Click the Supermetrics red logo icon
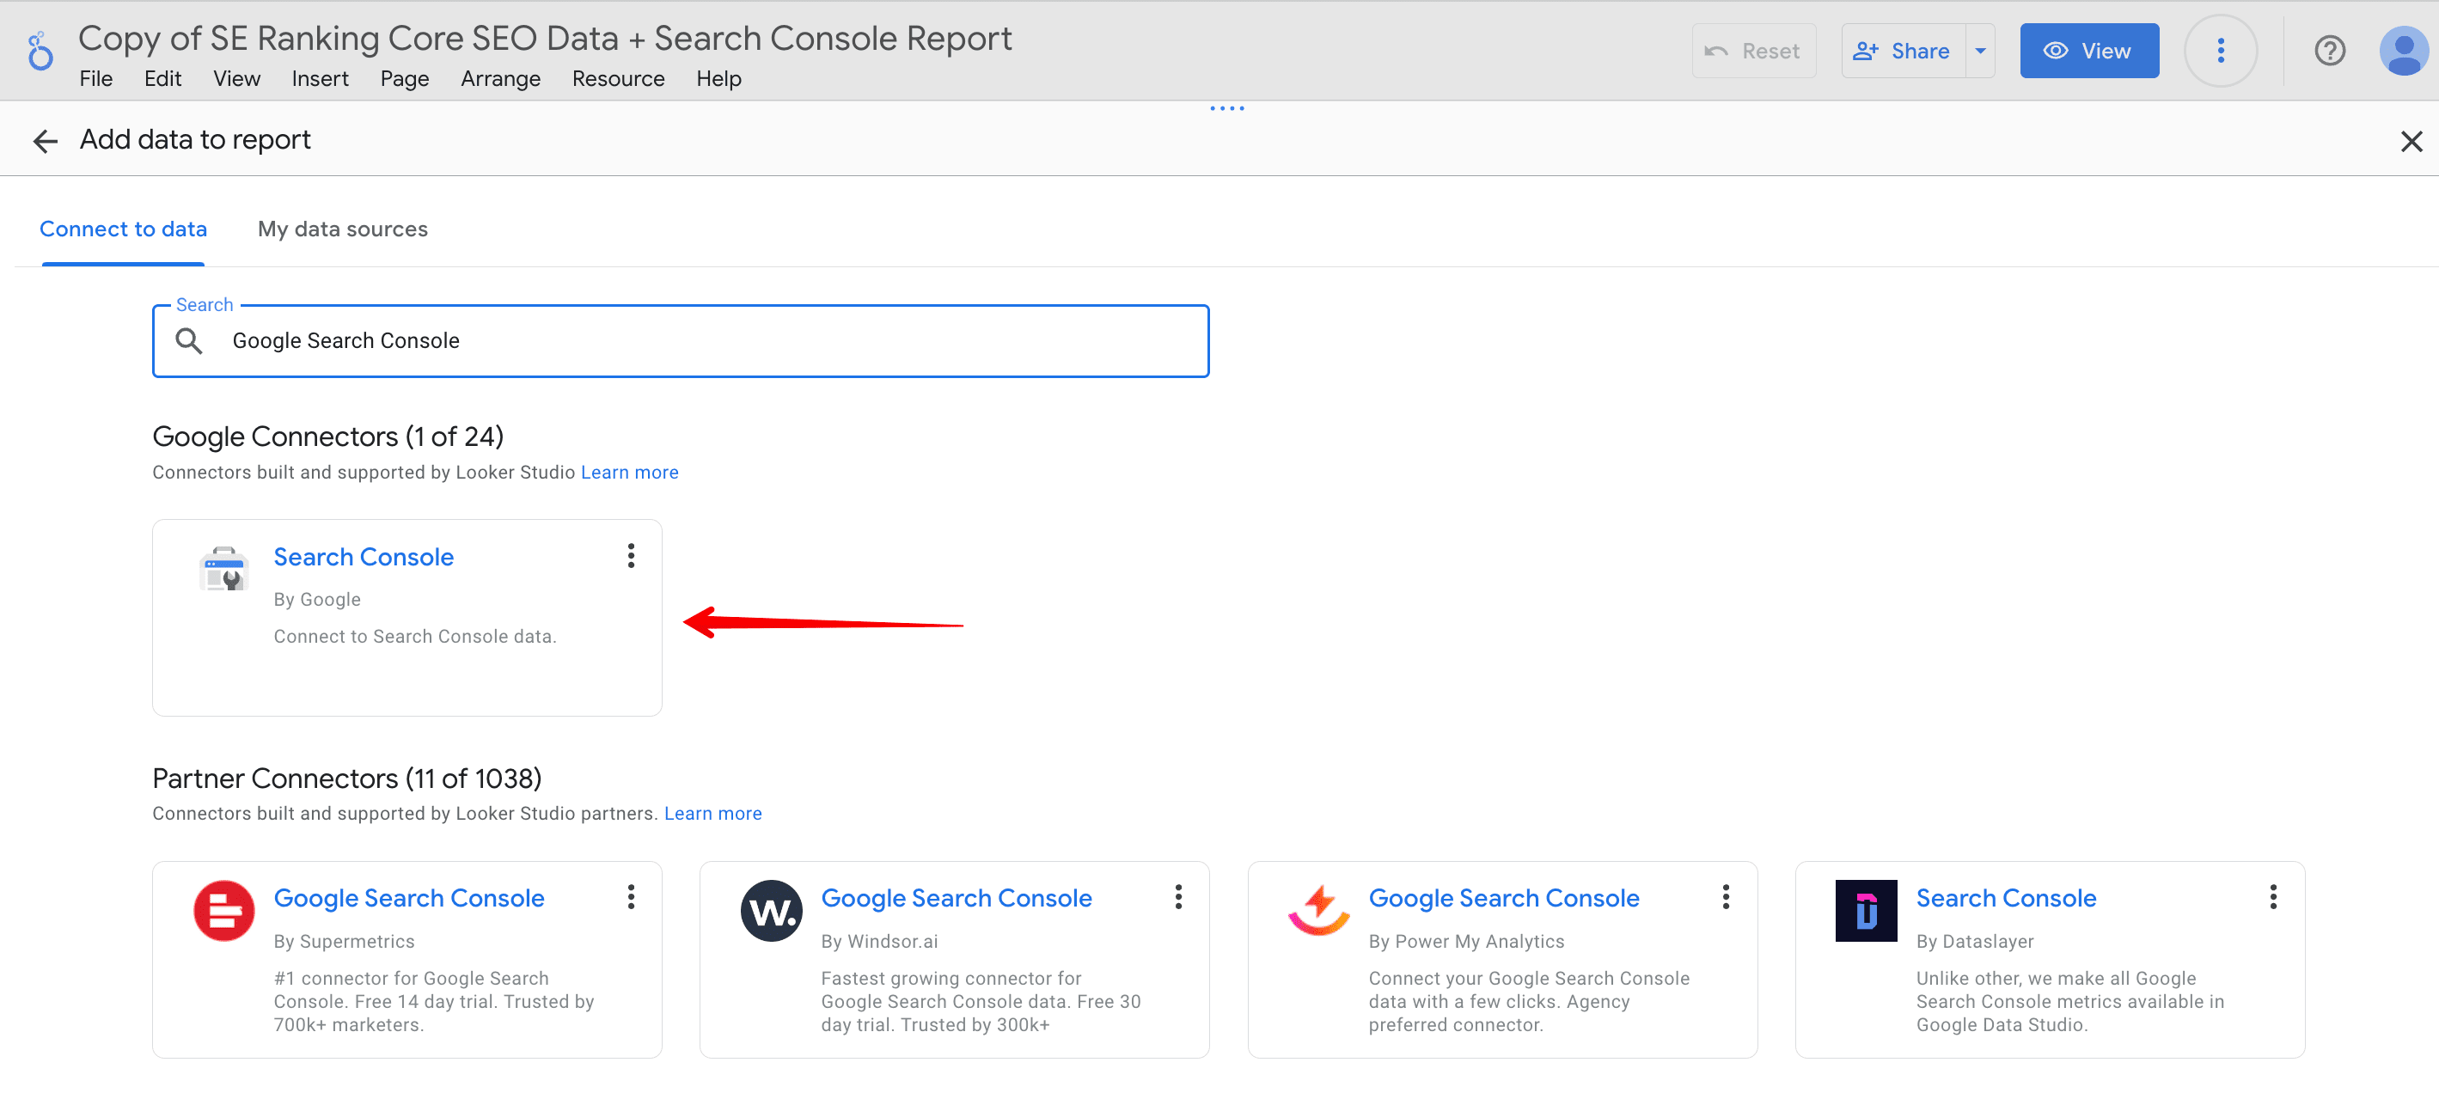The width and height of the screenshot is (2439, 1093). 224,910
